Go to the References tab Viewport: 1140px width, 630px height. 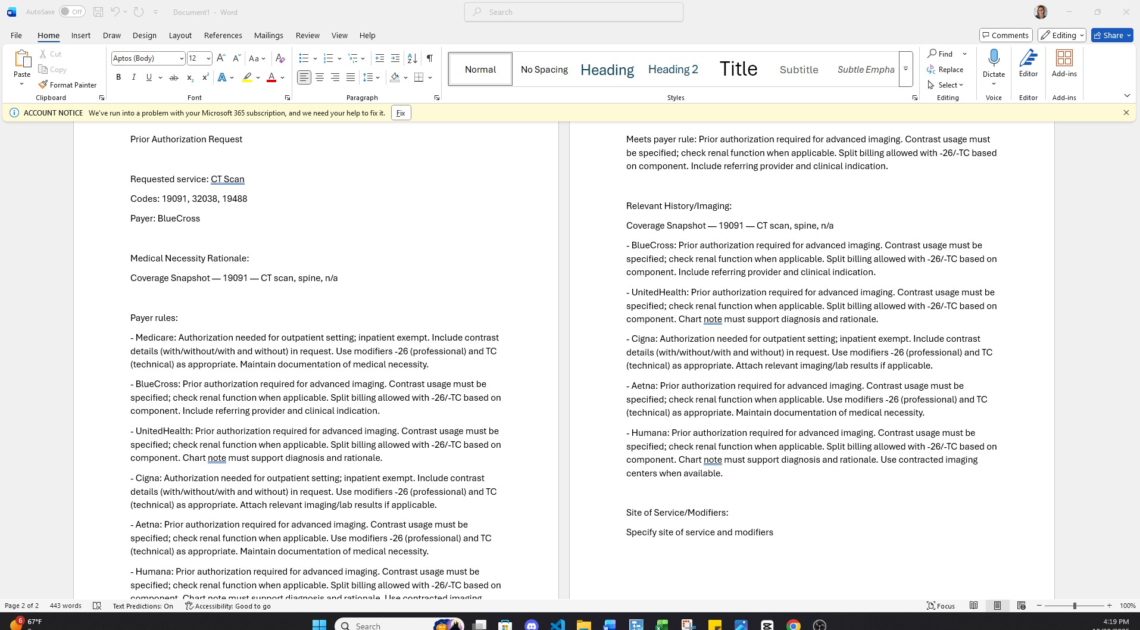point(223,35)
